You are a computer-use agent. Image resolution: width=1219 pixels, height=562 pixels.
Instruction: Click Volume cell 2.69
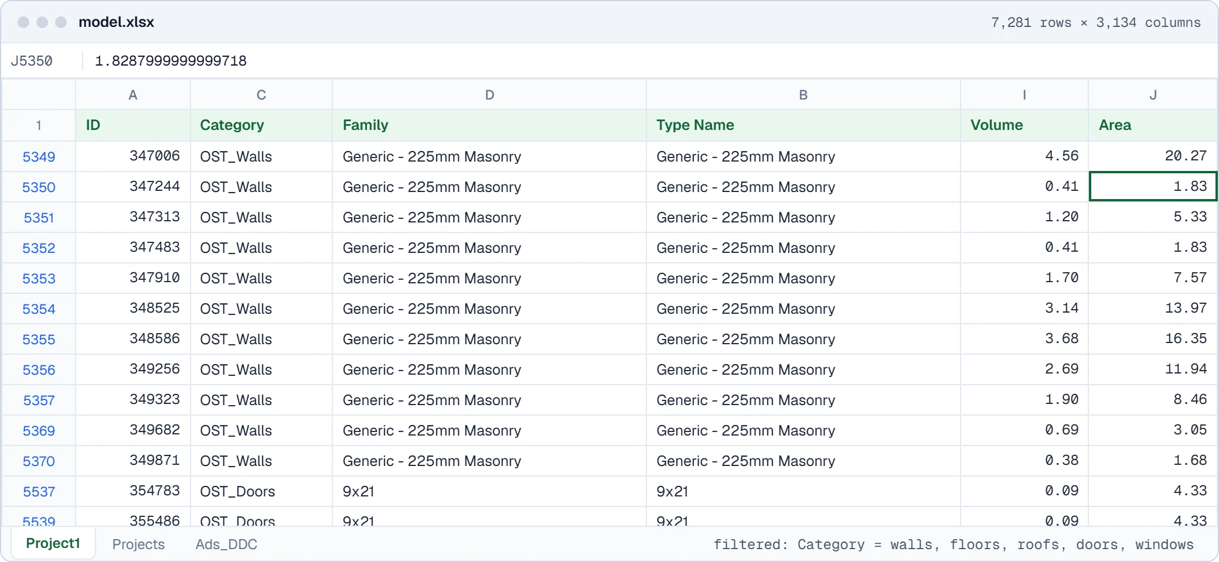1024,369
